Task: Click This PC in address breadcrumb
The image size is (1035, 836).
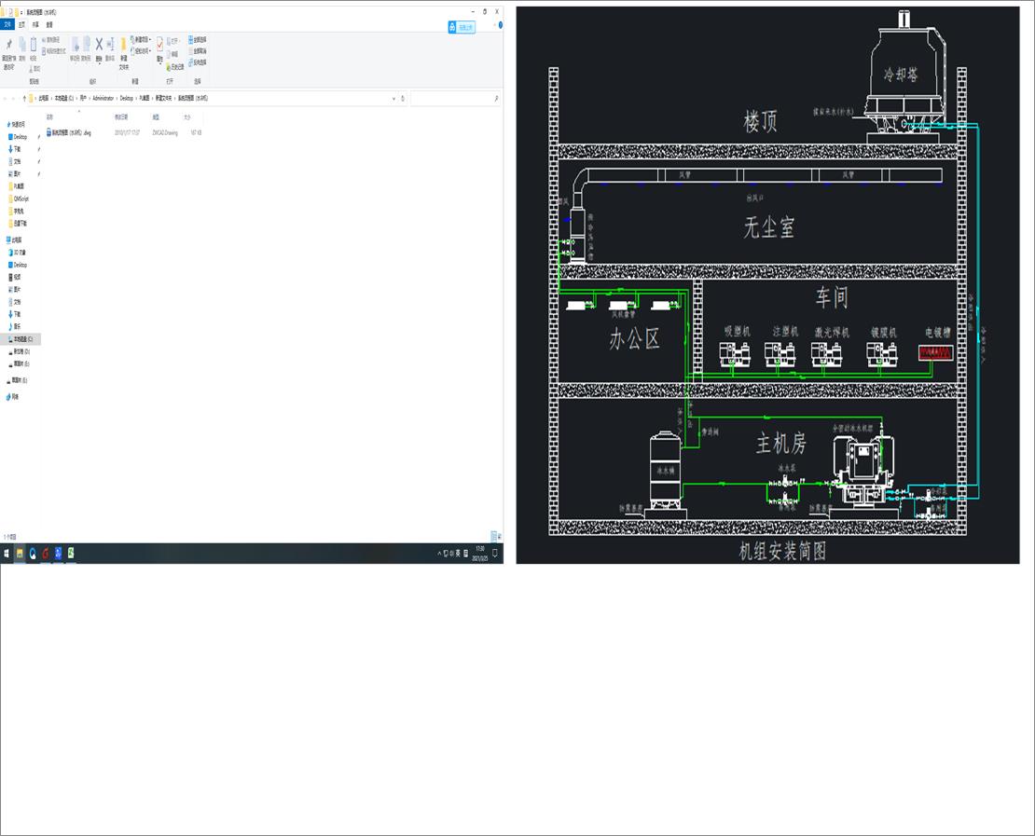Action: tap(44, 98)
